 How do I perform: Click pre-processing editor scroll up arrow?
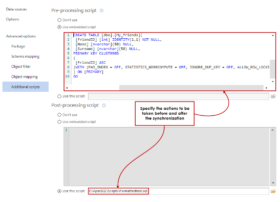273,35
